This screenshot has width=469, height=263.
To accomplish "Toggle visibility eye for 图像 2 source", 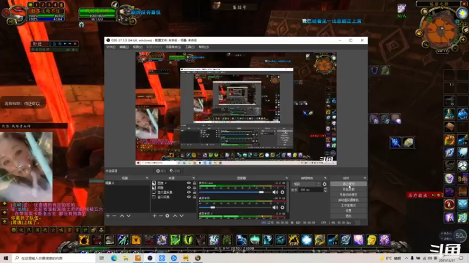I will pyautogui.click(x=188, y=183).
